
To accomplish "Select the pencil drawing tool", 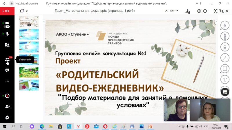I will coord(225,25).
